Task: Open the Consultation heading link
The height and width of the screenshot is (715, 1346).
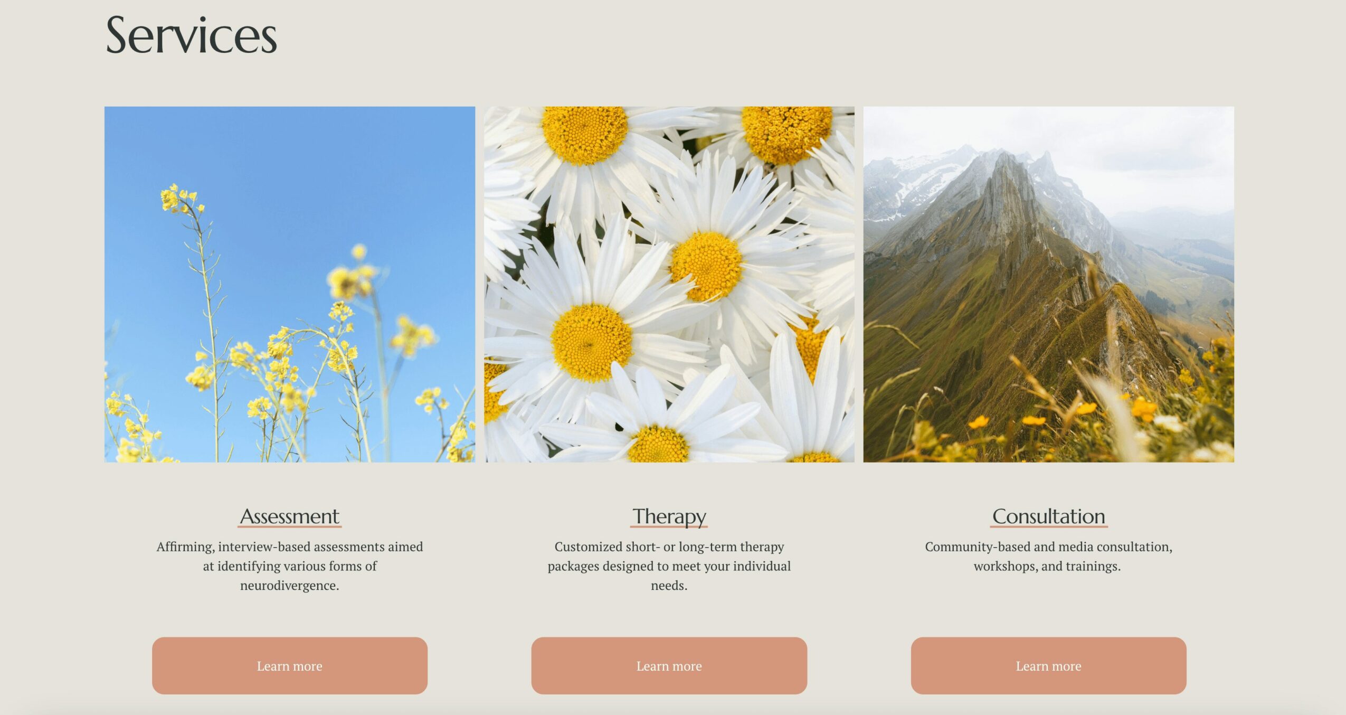Action: (1049, 516)
